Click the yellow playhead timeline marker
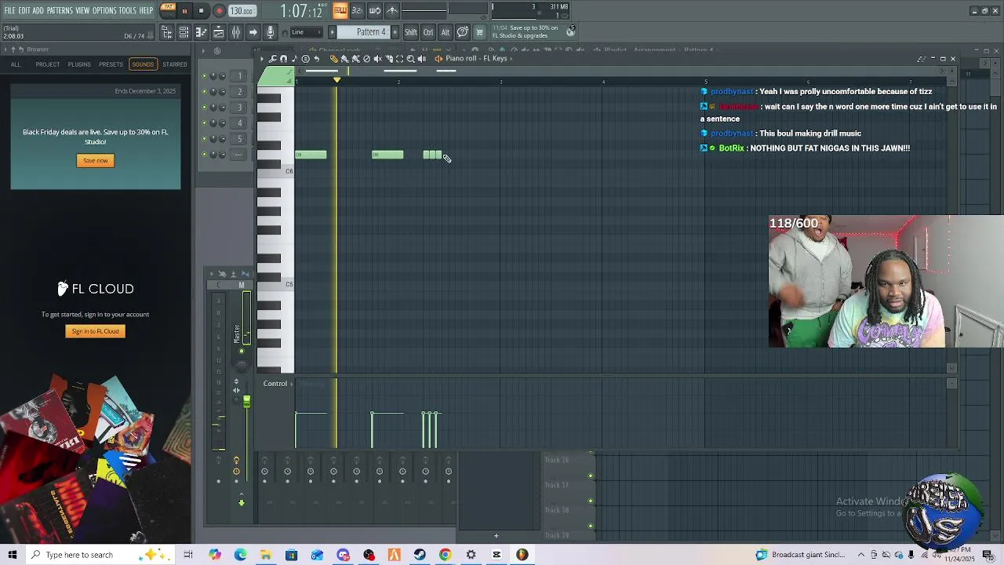Viewport: 1004px width, 565px height. (336, 80)
